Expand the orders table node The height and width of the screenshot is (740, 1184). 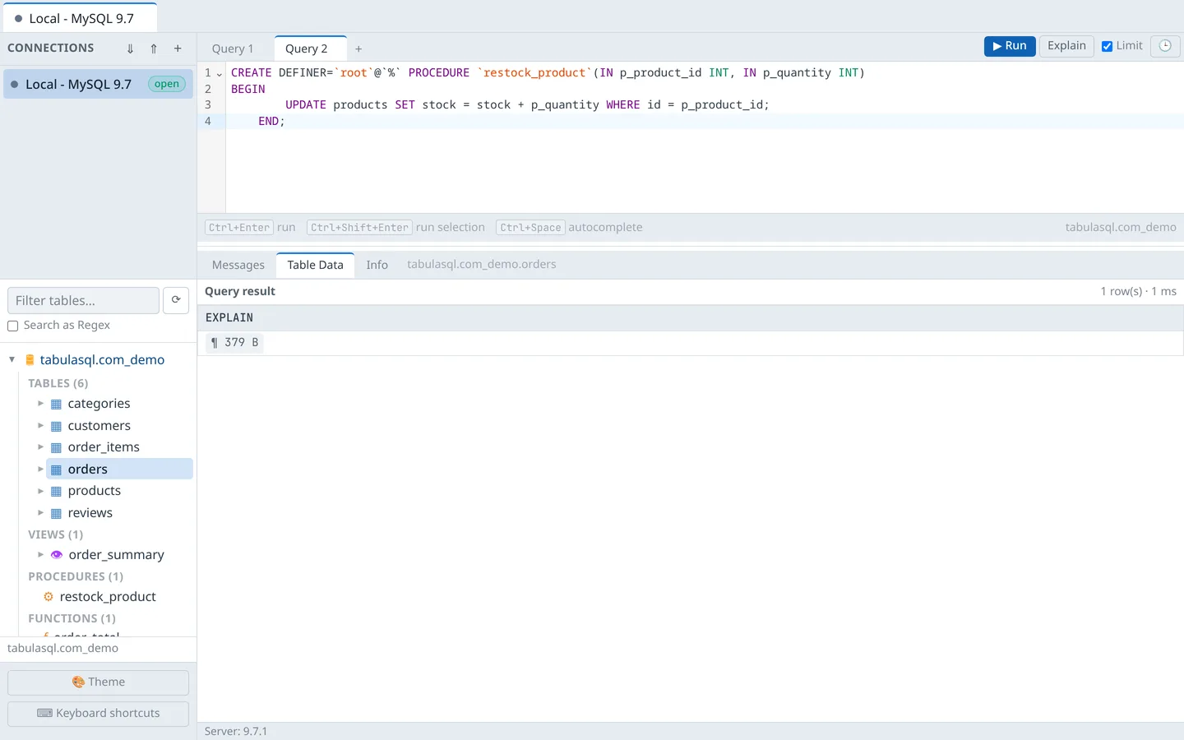point(40,469)
